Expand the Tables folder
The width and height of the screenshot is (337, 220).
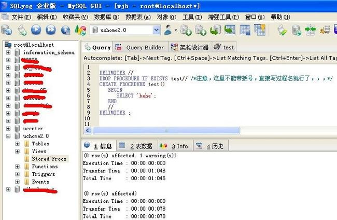pos(17,144)
